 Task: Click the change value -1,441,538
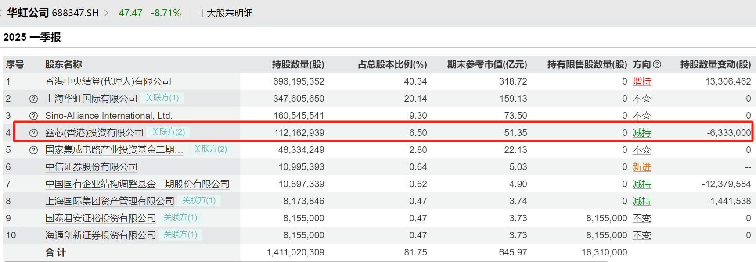729,201
